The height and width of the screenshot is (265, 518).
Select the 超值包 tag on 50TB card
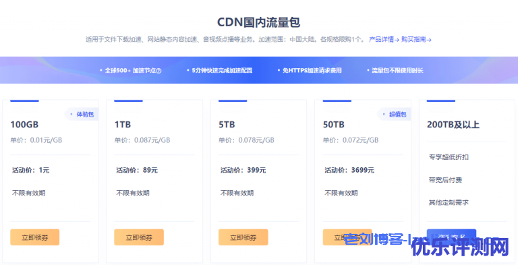[x=394, y=115]
